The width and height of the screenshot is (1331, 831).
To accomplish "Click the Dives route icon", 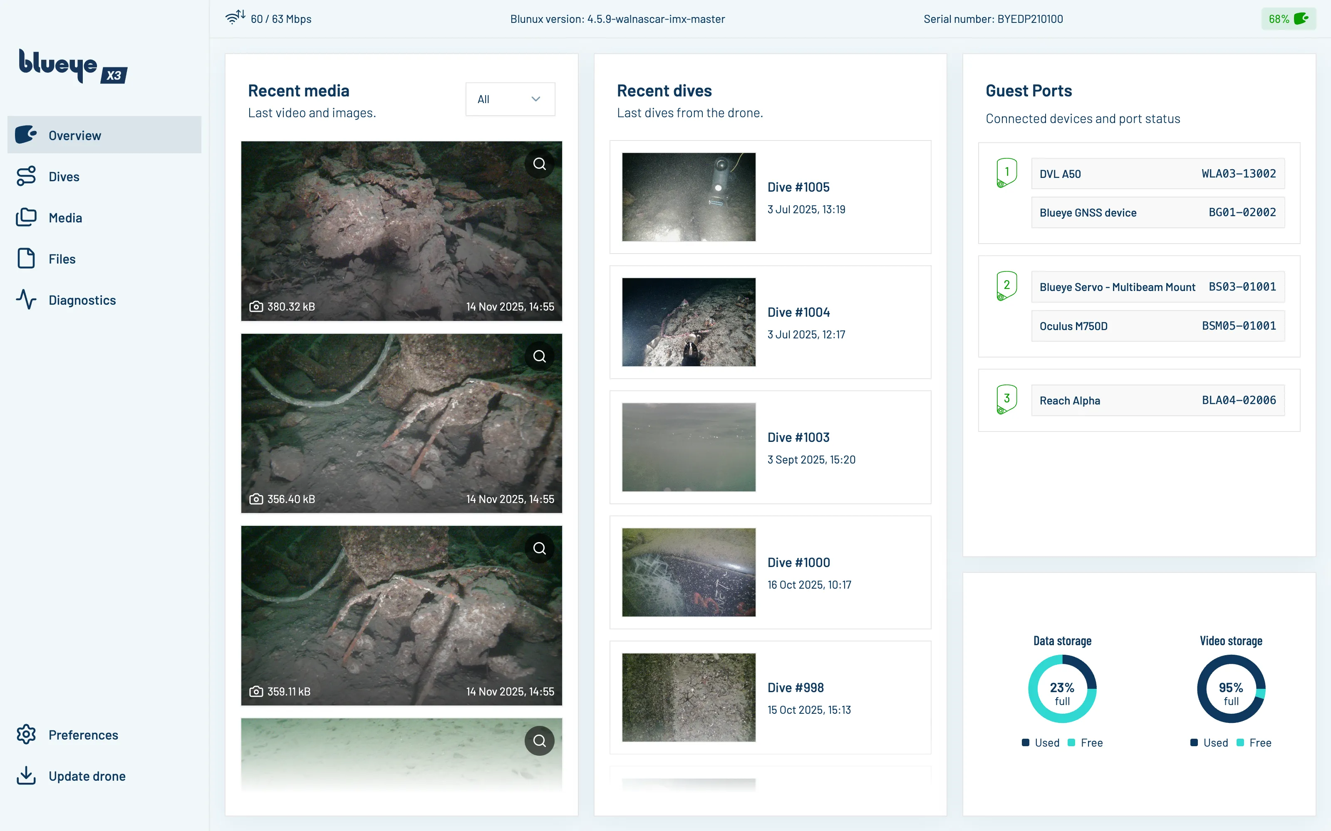I will click(x=26, y=176).
